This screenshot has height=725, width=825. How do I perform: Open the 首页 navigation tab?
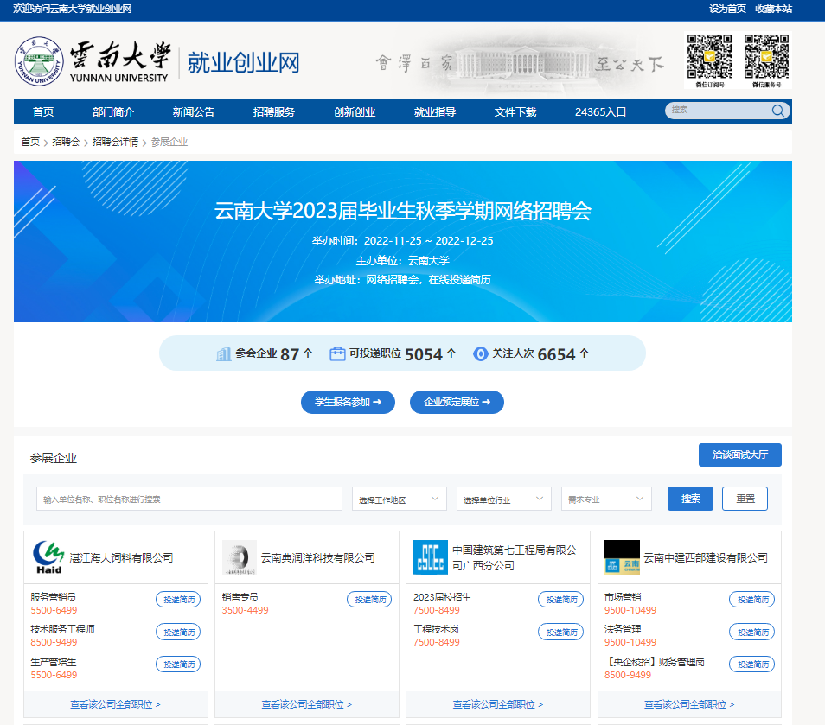pyautogui.click(x=43, y=111)
